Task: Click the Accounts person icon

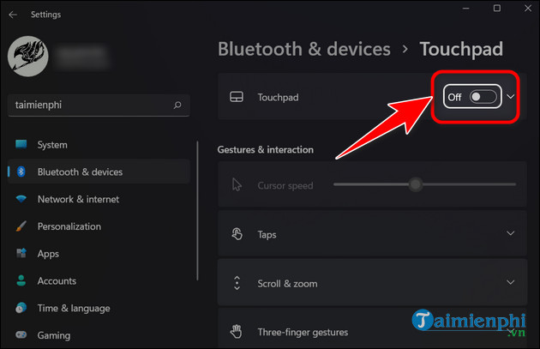Action: pyautogui.click(x=21, y=280)
